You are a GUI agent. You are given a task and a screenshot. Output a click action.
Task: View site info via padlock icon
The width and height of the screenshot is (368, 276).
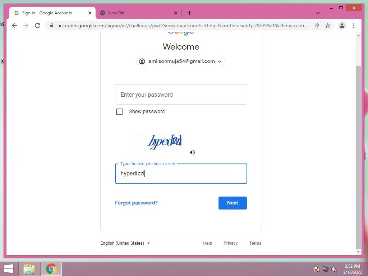(x=52, y=26)
